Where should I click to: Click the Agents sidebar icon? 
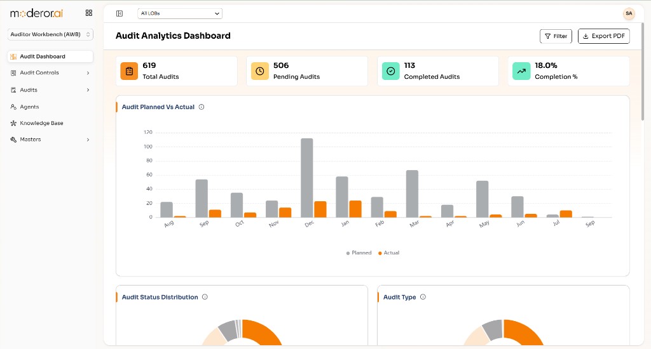tap(13, 107)
